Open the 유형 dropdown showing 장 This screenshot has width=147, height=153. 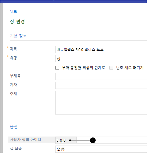(x=101, y=58)
